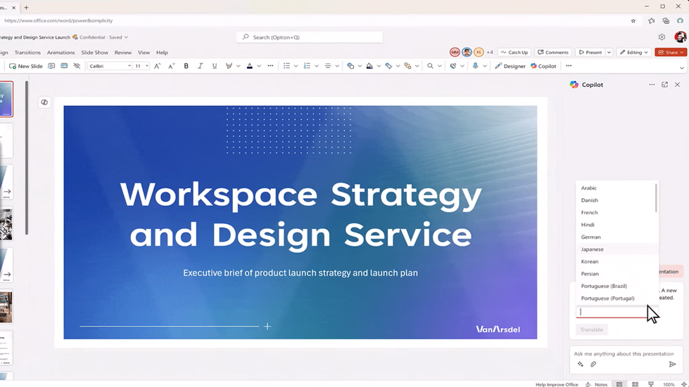689x387 pixels.
Task: Open the View tab
Action: [144, 53]
